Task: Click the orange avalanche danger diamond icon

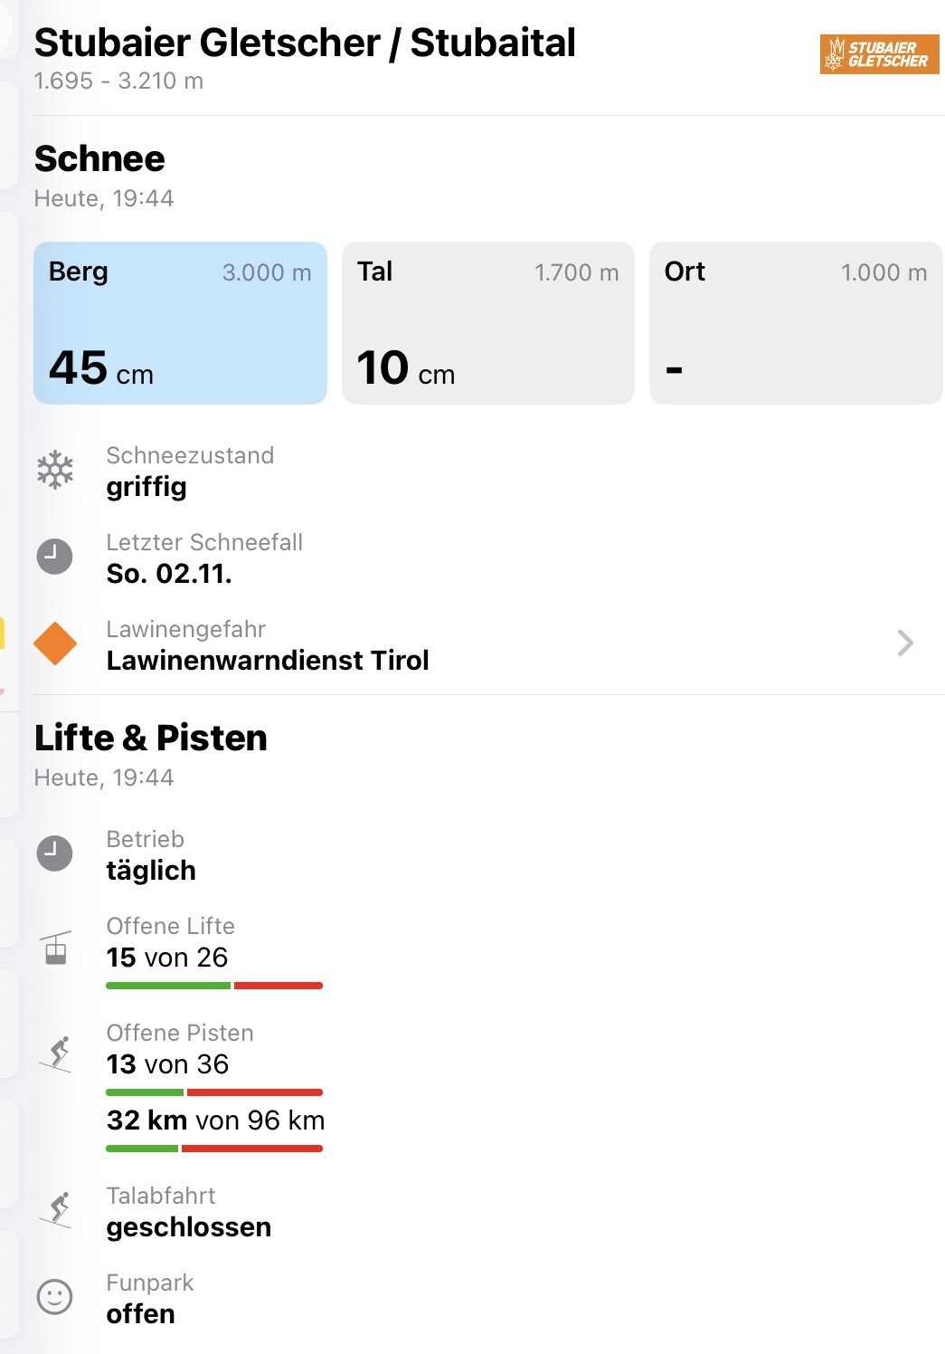Action: pos(55,644)
